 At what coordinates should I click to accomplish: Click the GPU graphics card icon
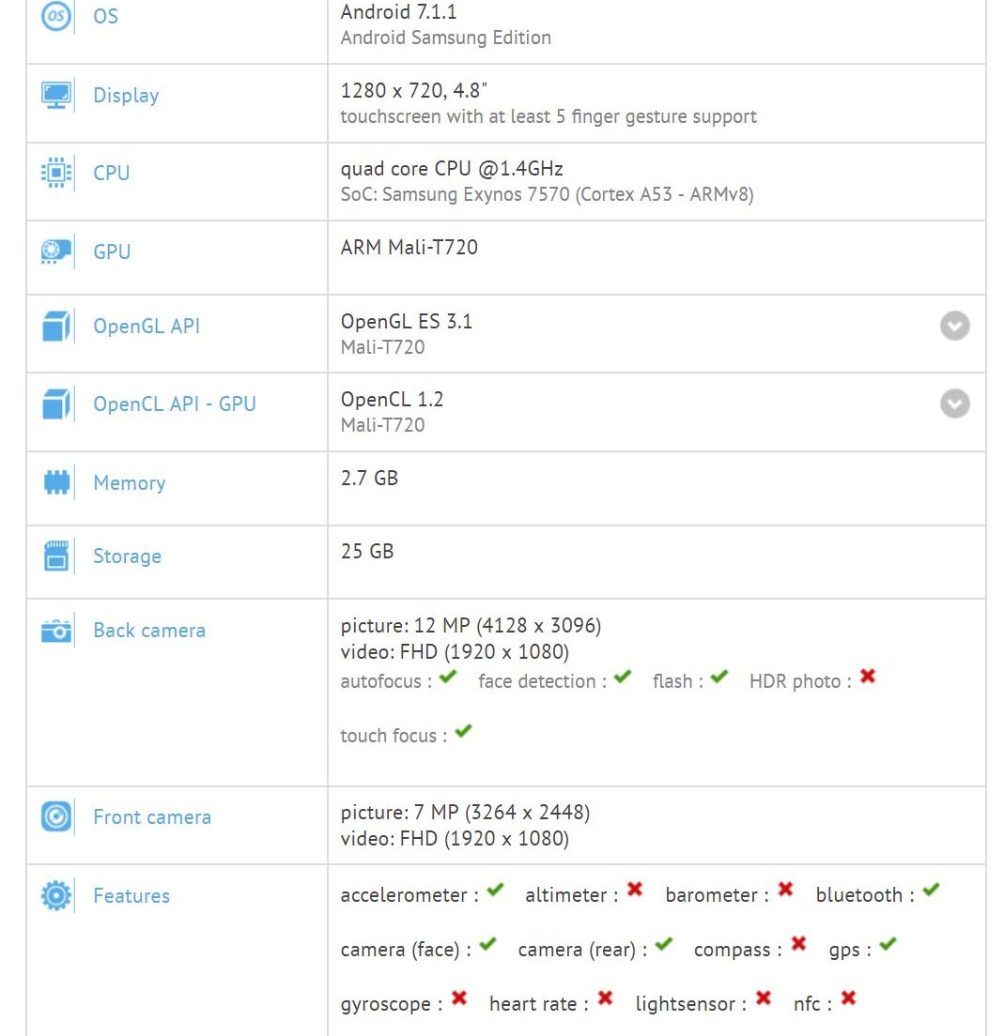click(x=56, y=251)
